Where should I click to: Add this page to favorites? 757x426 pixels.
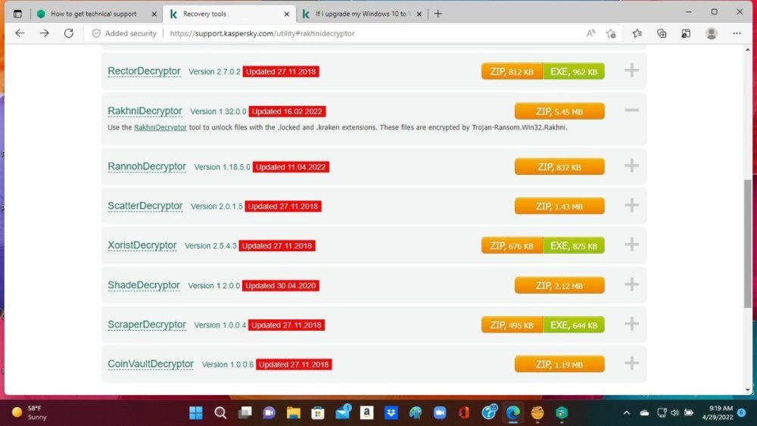(611, 33)
